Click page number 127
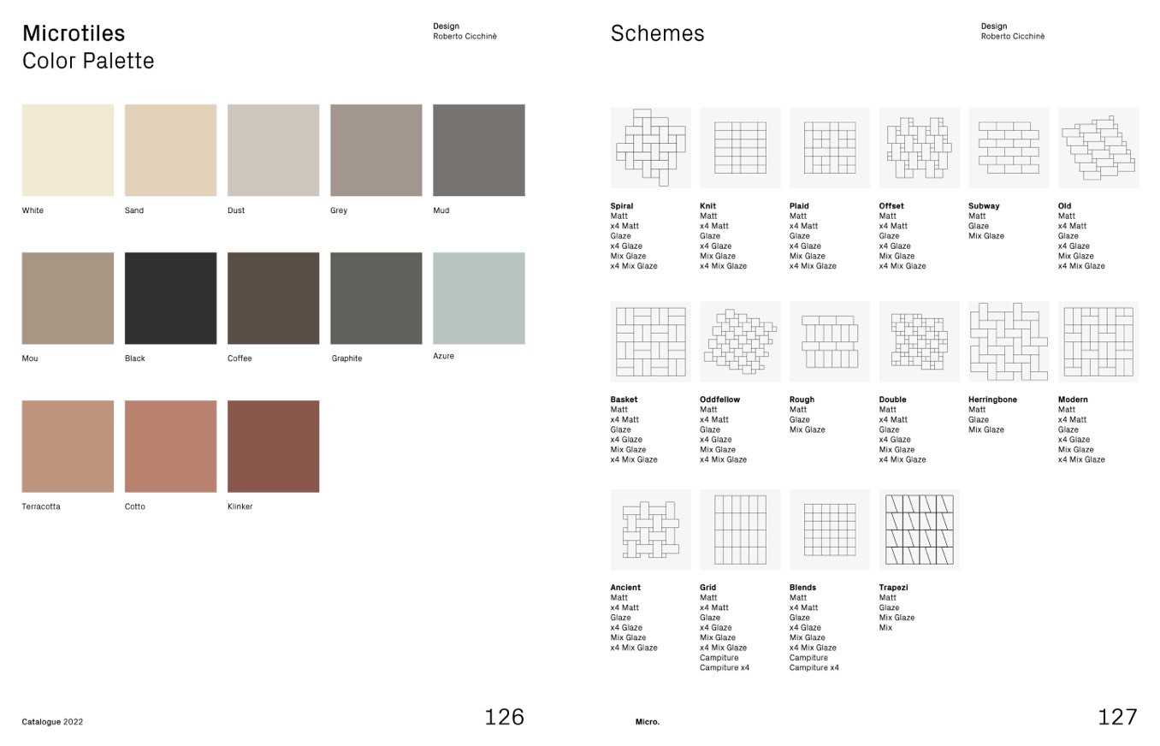The height and width of the screenshot is (746, 1160). coord(1117,717)
